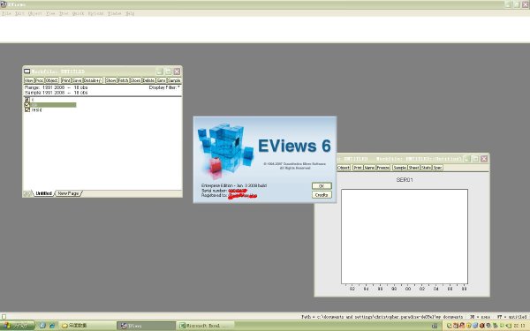Select the 'c' coefficient object icon
The image size is (530, 331).
tap(27, 100)
